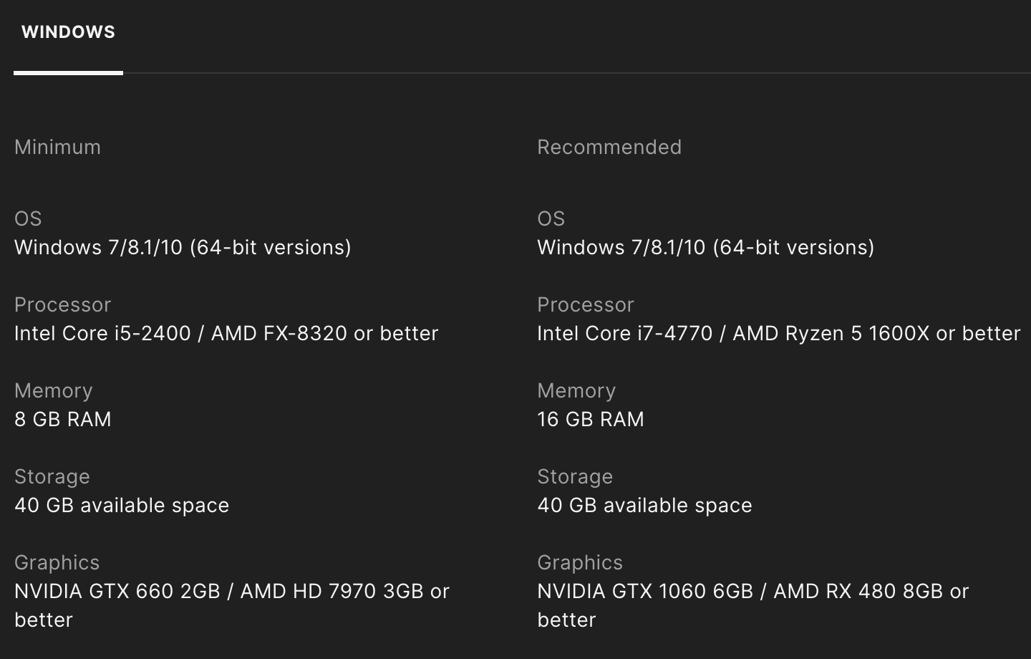
Task: Click the Recommended heading
Action: coord(609,147)
